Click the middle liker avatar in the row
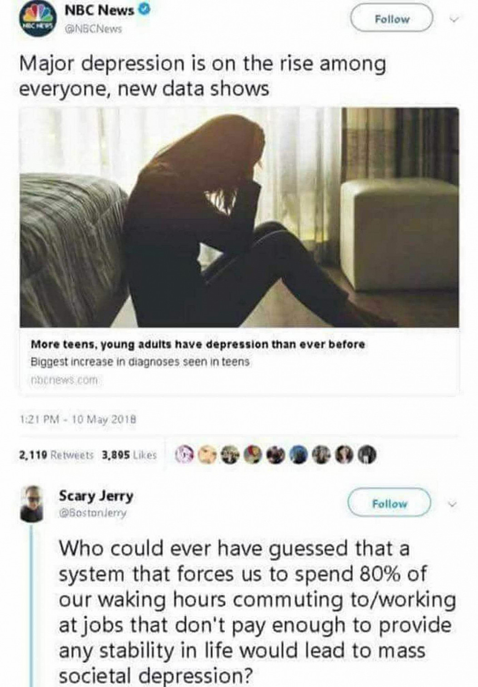This screenshot has height=687, width=478. click(x=275, y=454)
